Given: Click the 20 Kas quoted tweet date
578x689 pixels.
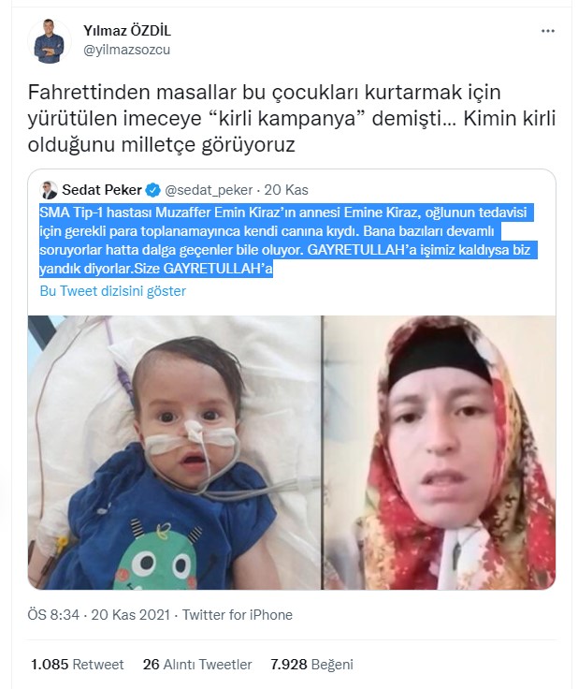Looking at the screenshot, I should point(286,190).
